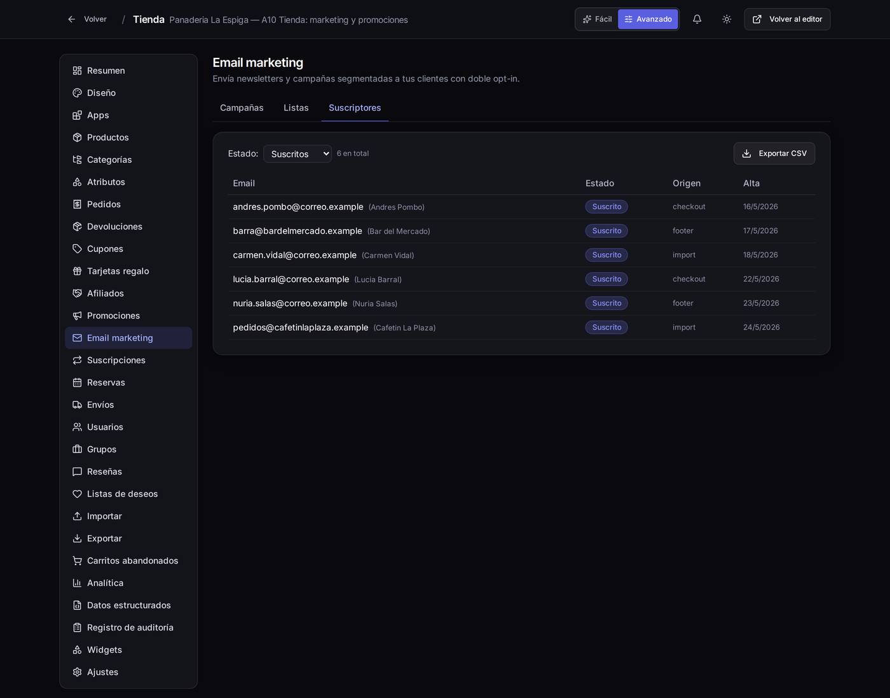Open Tarjetas regalo gift icon
The height and width of the screenshot is (698, 890).
pos(77,271)
